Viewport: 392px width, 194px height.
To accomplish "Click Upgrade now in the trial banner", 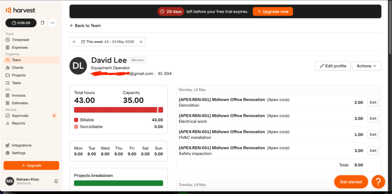I will click(273, 11).
